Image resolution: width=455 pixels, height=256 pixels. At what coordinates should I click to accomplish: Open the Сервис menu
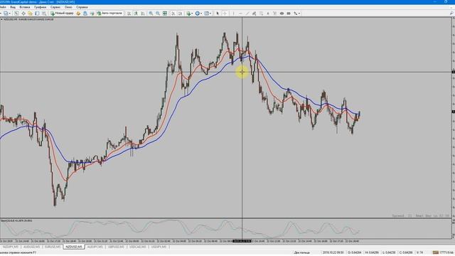point(55,7)
